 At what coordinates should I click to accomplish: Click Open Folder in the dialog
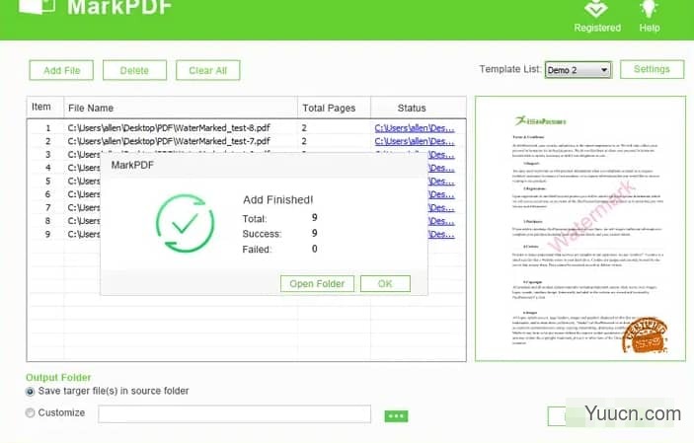coord(317,284)
